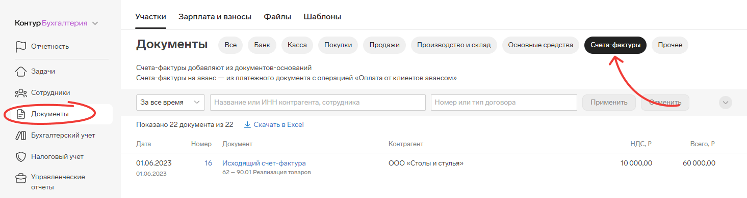Viewport: 747px width, 198px height.
Task: Open Управленческие отчеты in the sidebar
Action: click(58, 182)
